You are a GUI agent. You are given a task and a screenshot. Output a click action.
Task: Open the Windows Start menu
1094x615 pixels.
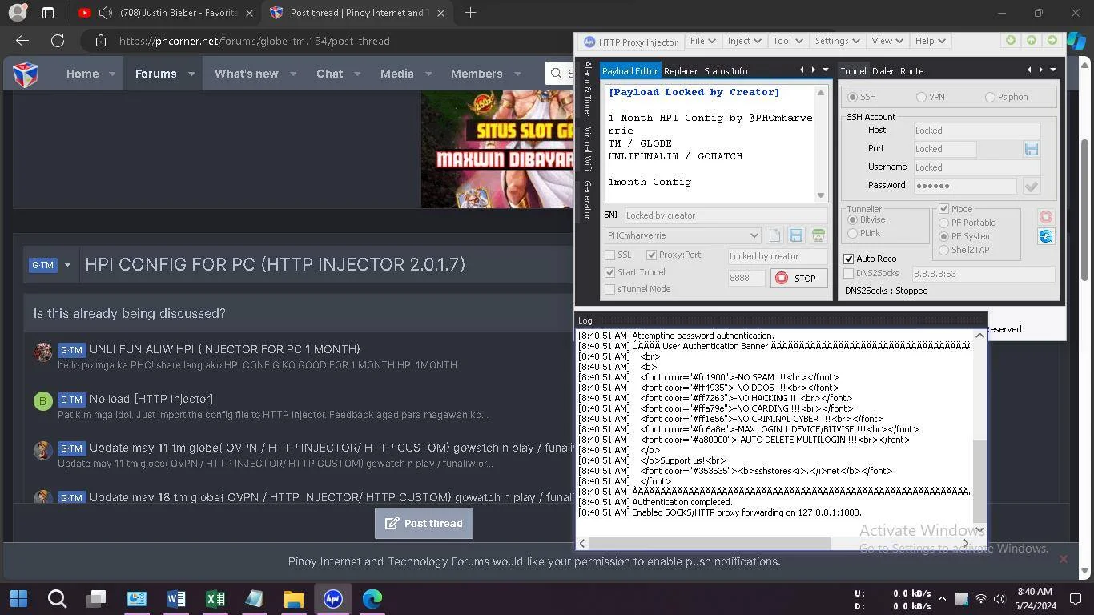(18, 598)
